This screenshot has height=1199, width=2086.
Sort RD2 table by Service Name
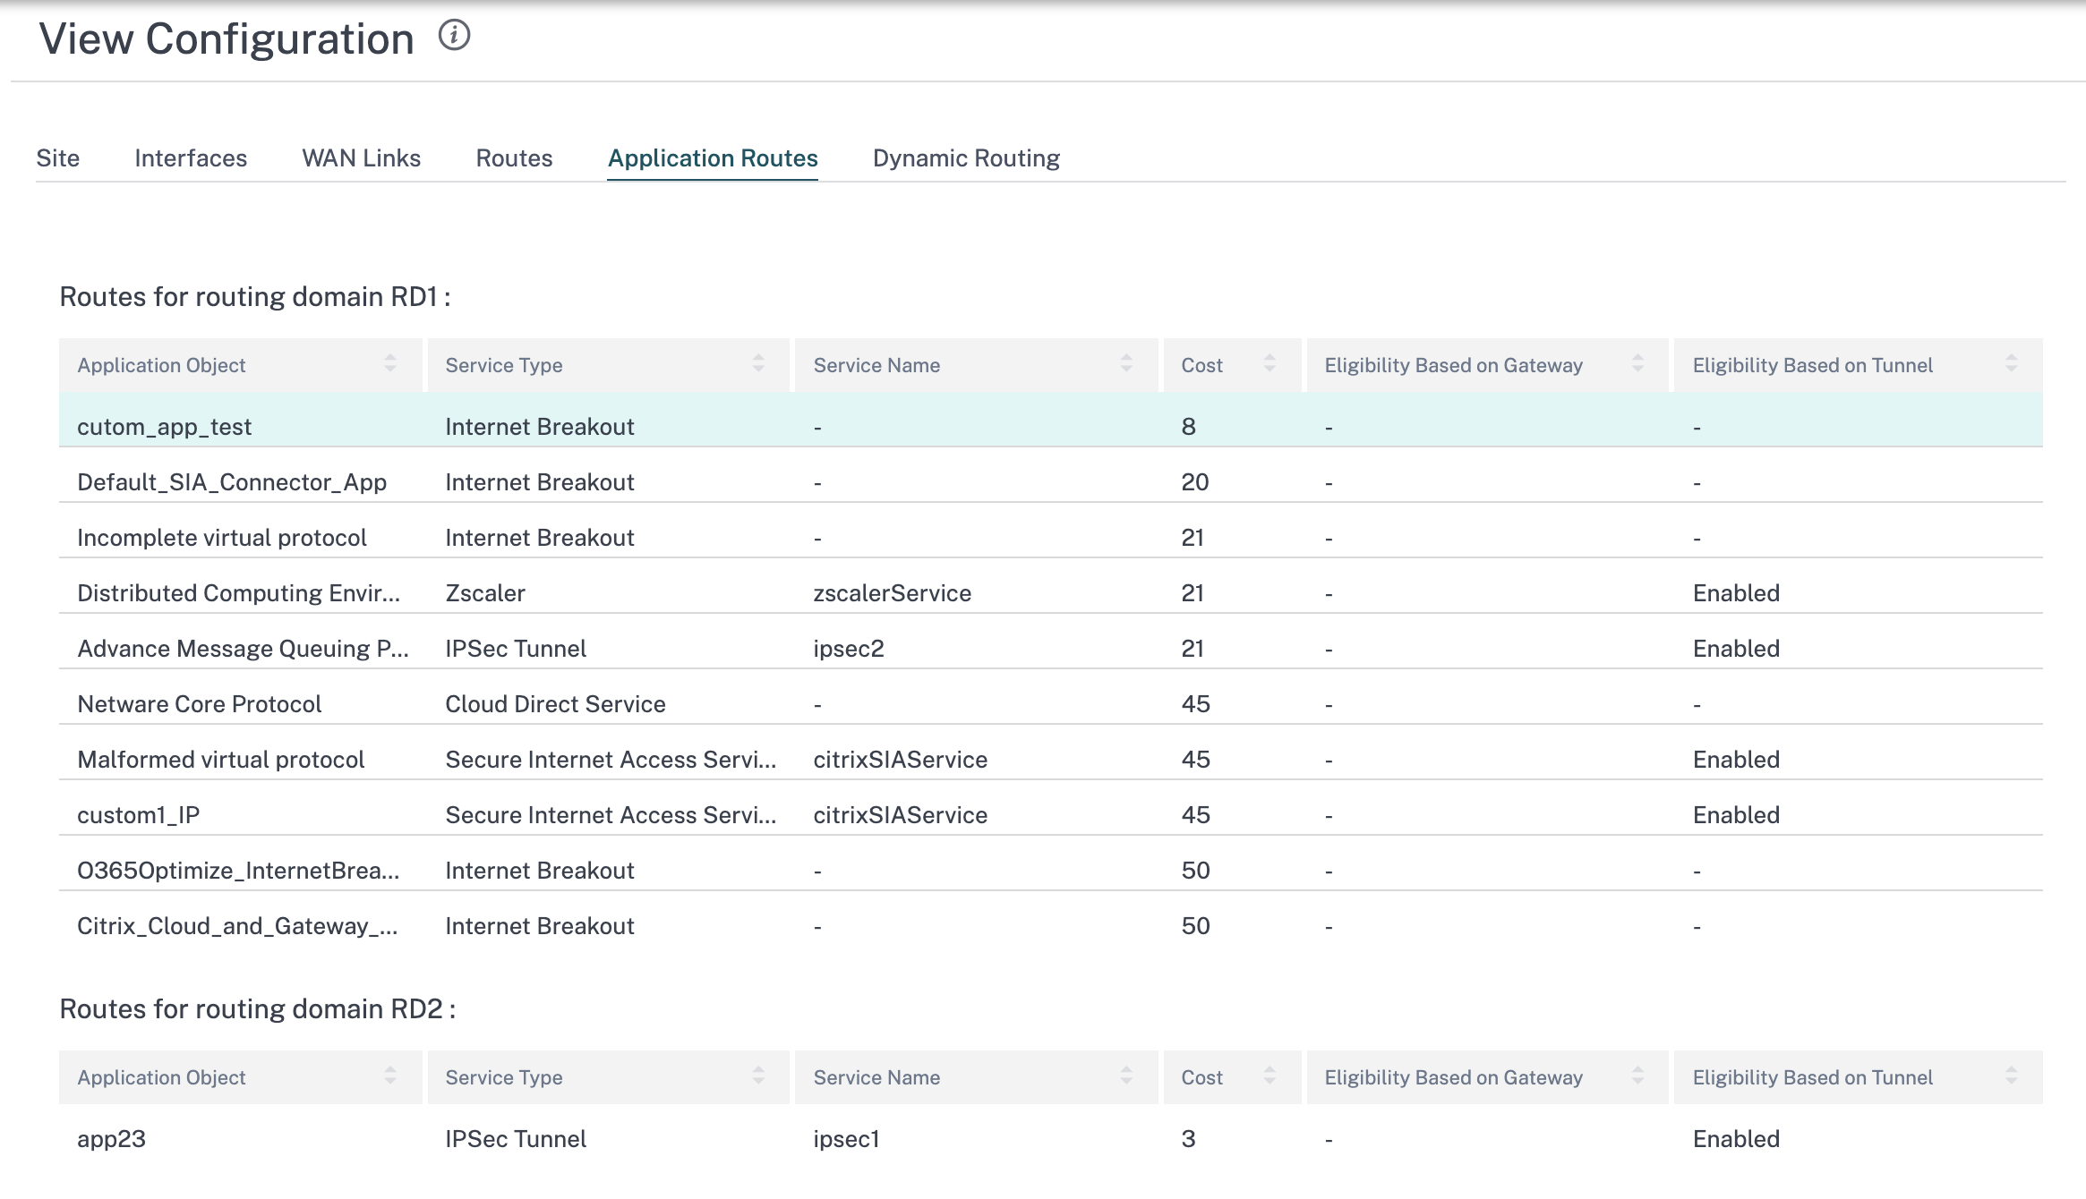[1126, 1076]
